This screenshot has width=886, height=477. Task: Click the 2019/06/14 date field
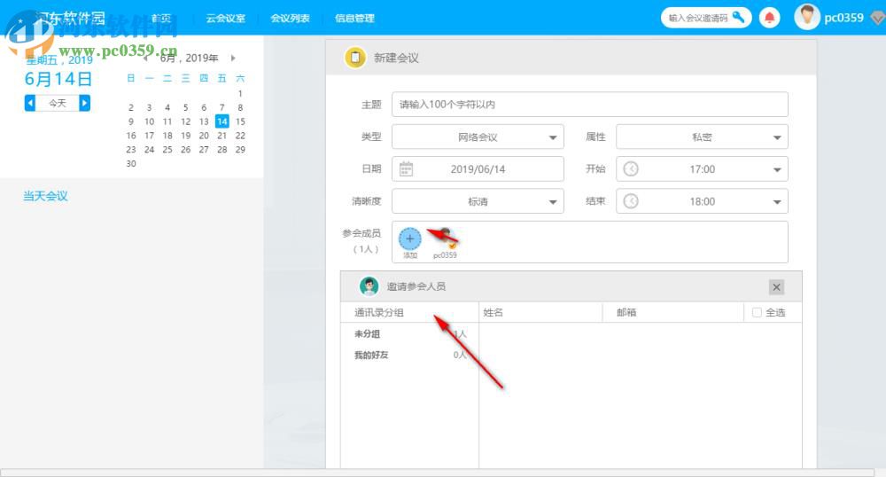tap(478, 169)
